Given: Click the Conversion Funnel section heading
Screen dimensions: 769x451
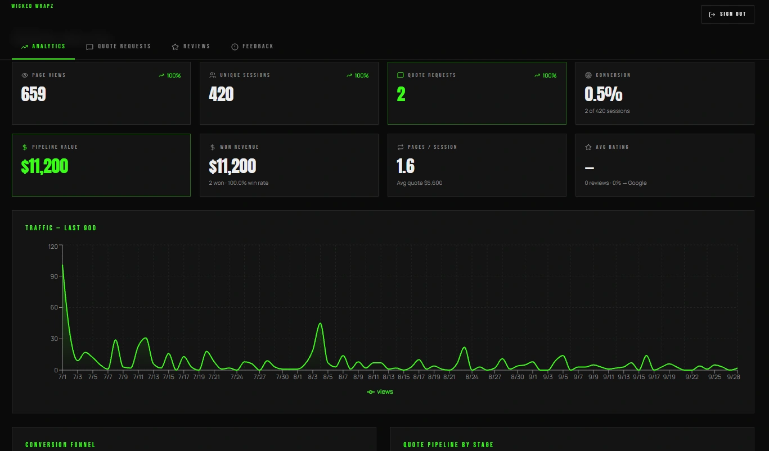Looking at the screenshot, I should [x=60, y=445].
